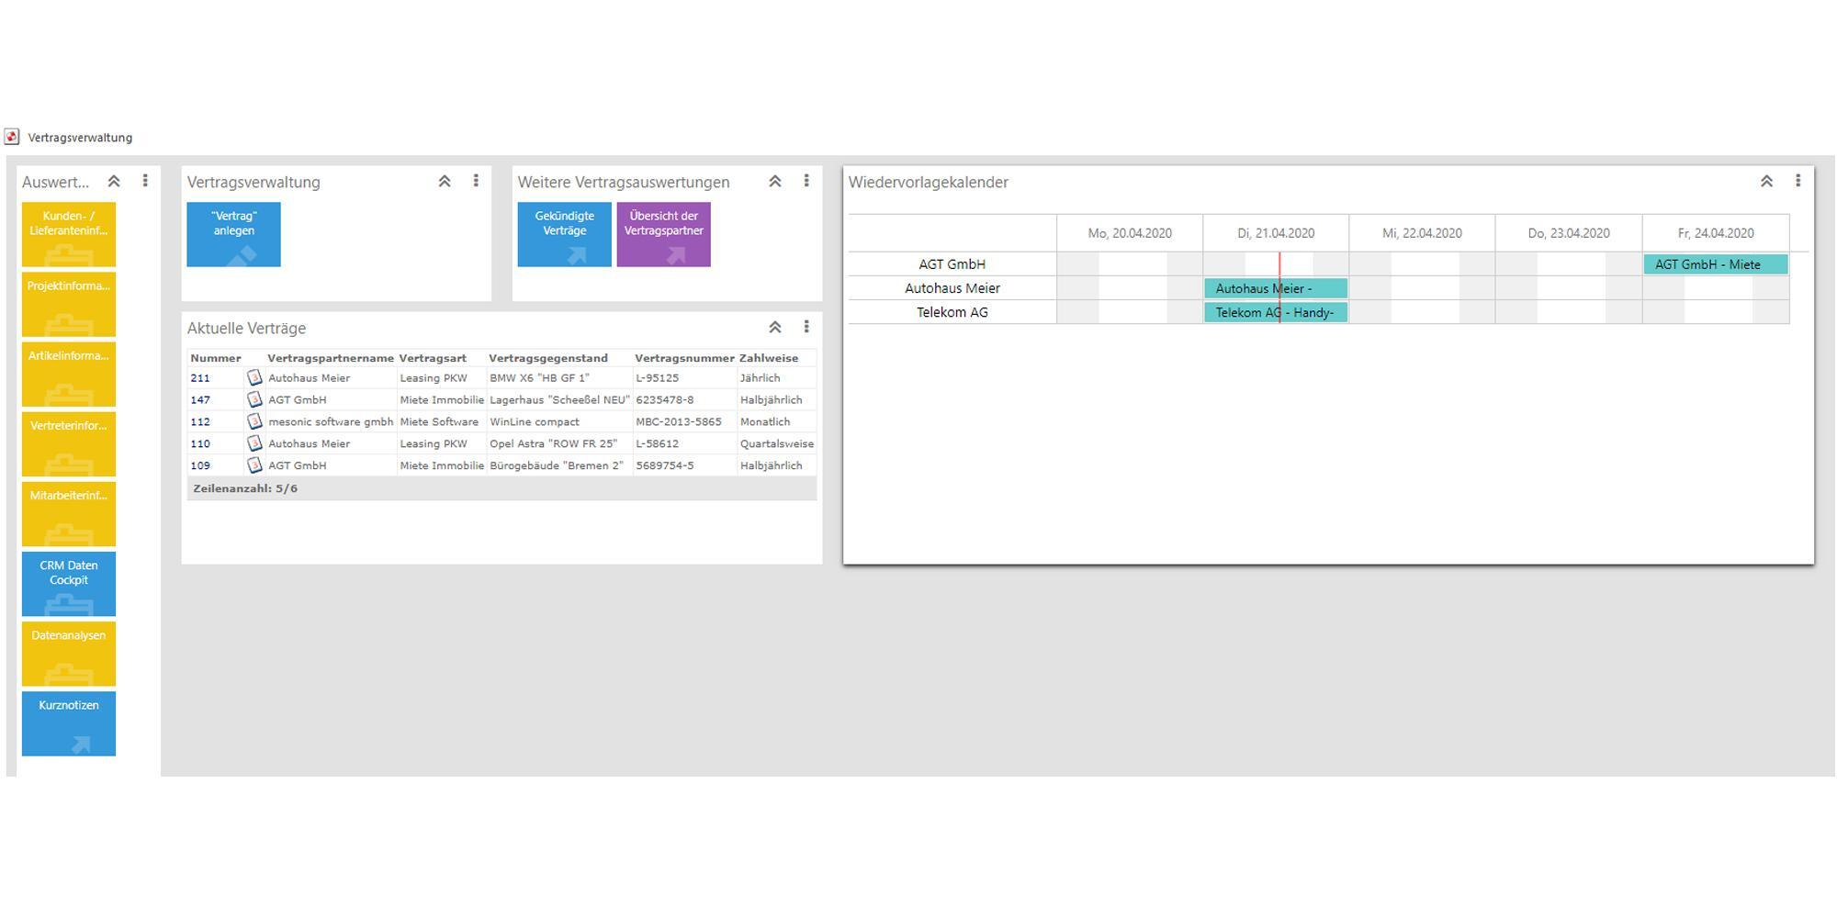Open Autohaus Meier calendar entry
This screenshot has width=1837, height=918.
click(x=1276, y=288)
